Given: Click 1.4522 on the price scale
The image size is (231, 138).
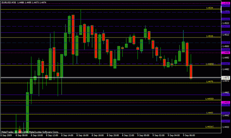Looking at the screenshot, I should [225, 23].
